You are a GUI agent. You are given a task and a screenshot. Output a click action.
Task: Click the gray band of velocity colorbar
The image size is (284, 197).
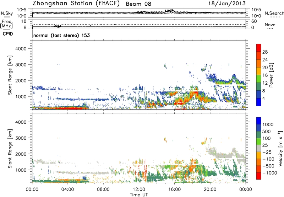point(259,148)
